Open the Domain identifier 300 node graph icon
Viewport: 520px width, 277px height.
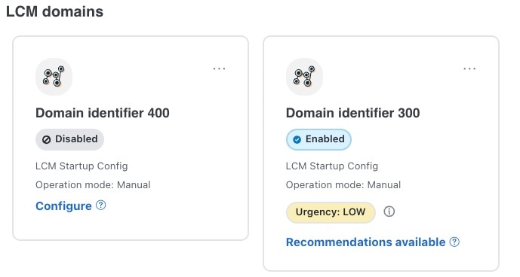(x=304, y=77)
